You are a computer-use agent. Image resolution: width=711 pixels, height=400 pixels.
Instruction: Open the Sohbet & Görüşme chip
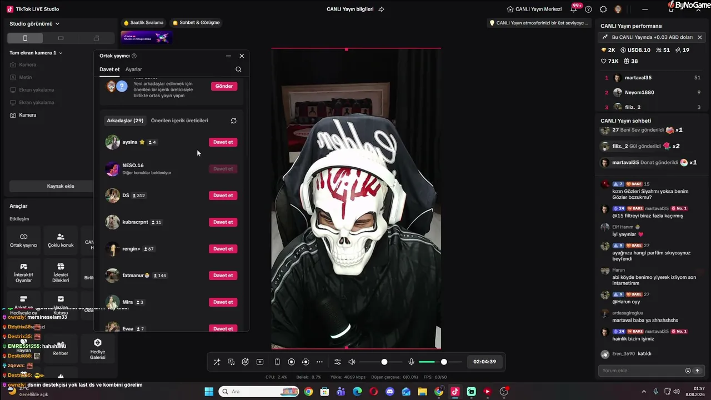coord(196,23)
